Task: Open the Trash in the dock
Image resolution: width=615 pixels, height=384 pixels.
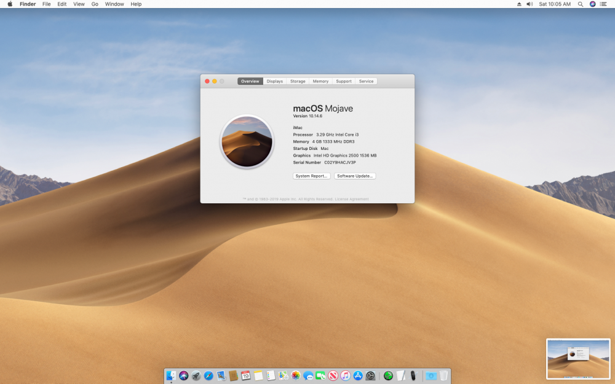Action: [x=443, y=376]
